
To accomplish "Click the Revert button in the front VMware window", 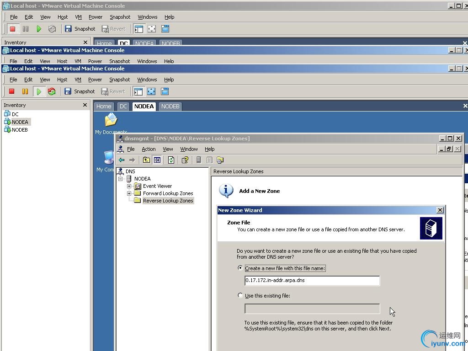I will coord(113,91).
